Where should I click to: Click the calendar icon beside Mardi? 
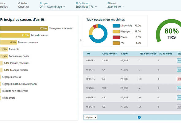point(109,3)
